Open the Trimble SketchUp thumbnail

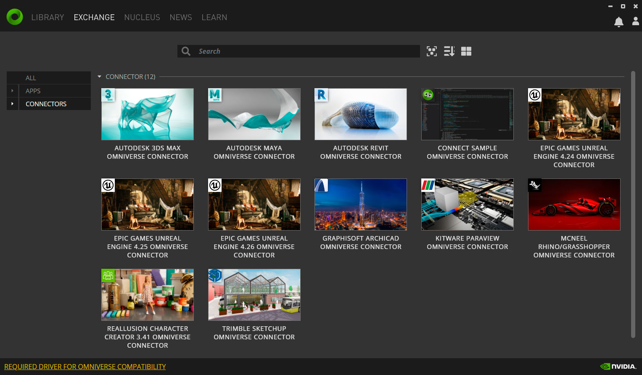click(254, 295)
